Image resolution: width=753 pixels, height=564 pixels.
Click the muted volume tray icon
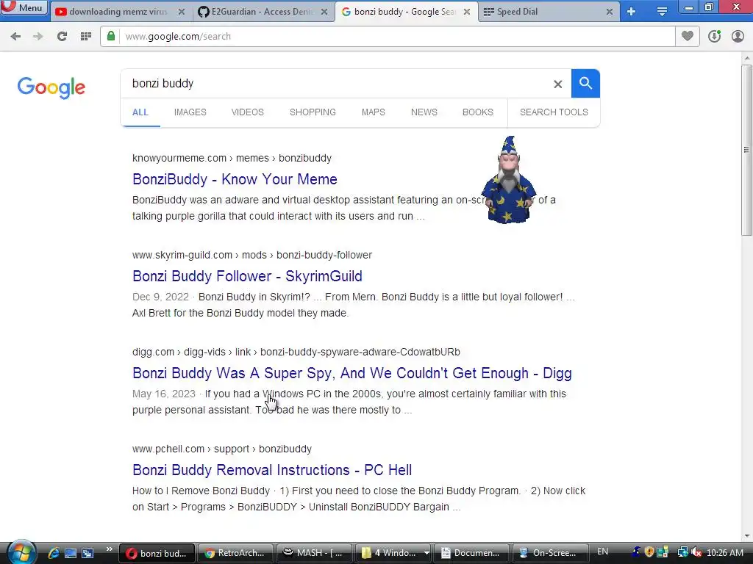[696, 552]
